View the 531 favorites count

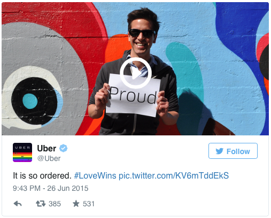pyautogui.click(x=89, y=204)
